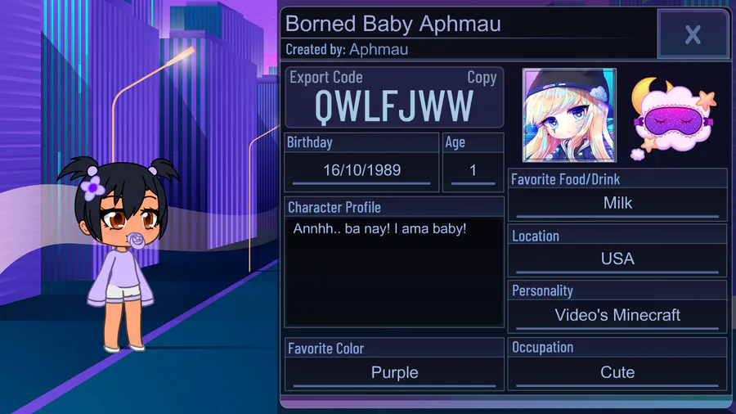Edit Personality field Video's Minecraft
Image resolution: width=736 pixels, height=414 pixels.
point(617,315)
